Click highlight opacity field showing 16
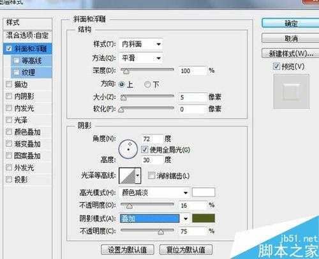This screenshot has width=319, height=259. click(193, 205)
